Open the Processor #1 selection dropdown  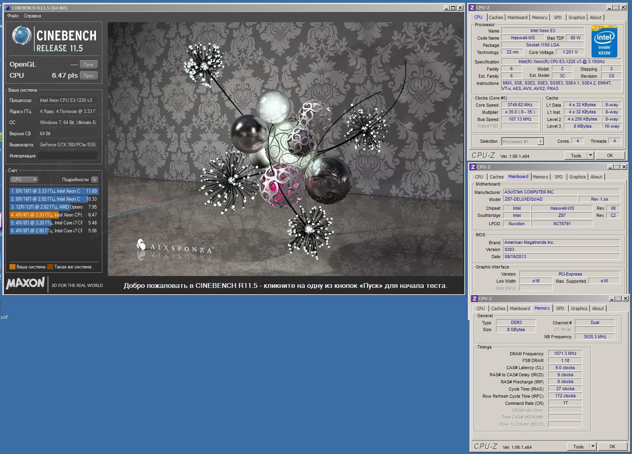point(522,142)
